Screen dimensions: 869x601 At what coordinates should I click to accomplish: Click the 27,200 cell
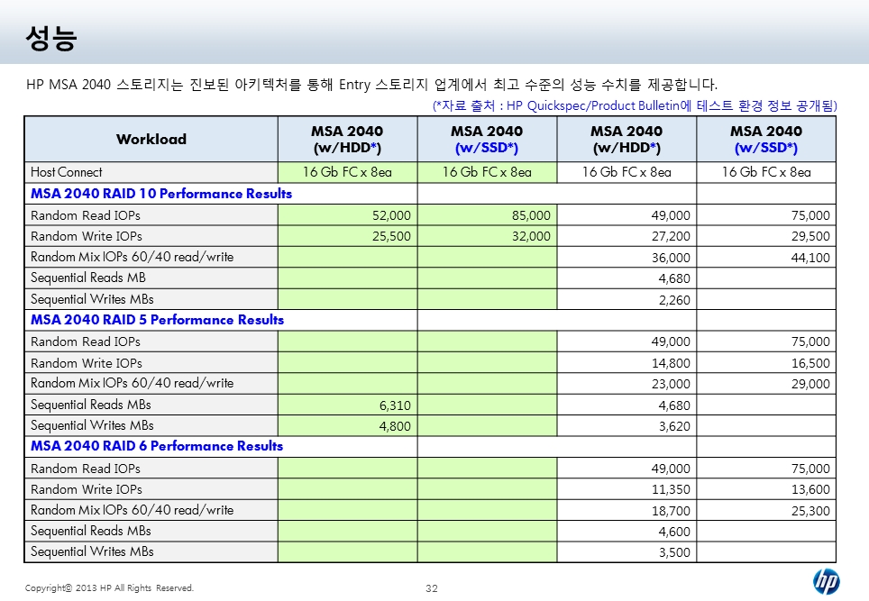(627, 236)
